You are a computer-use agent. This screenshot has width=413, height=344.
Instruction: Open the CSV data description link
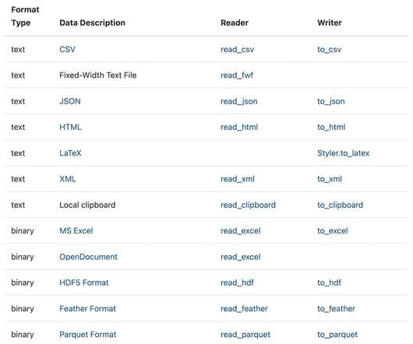coord(67,49)
